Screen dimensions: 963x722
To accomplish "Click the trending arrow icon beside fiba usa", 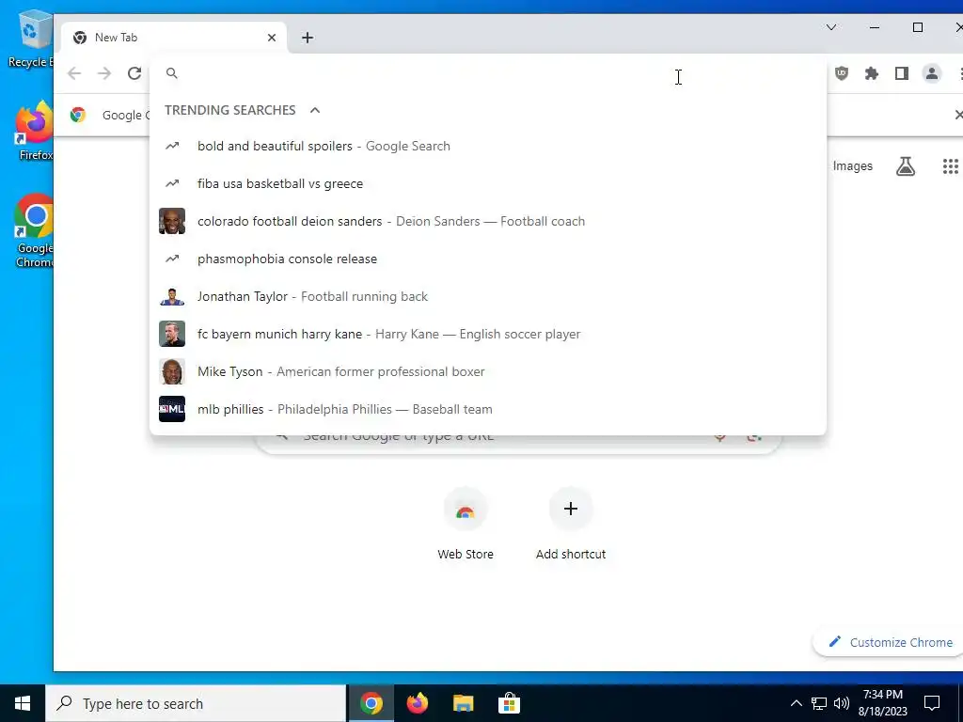I will (x=172, y=183).
